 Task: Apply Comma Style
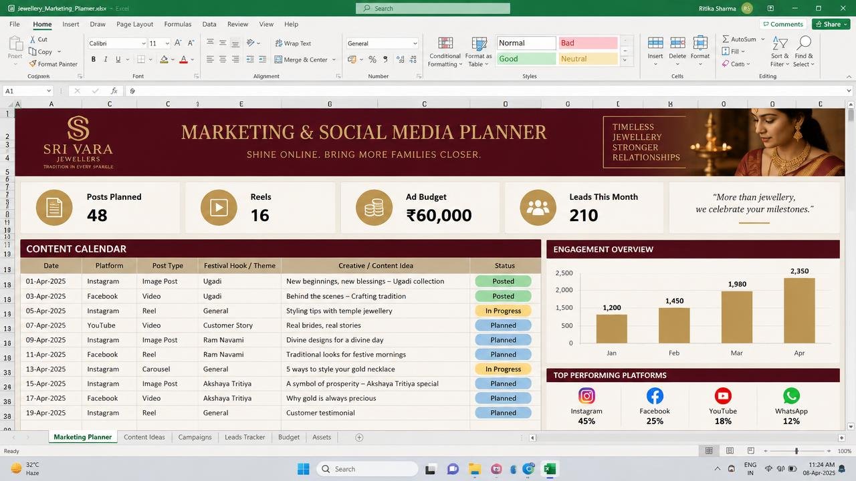385,59
